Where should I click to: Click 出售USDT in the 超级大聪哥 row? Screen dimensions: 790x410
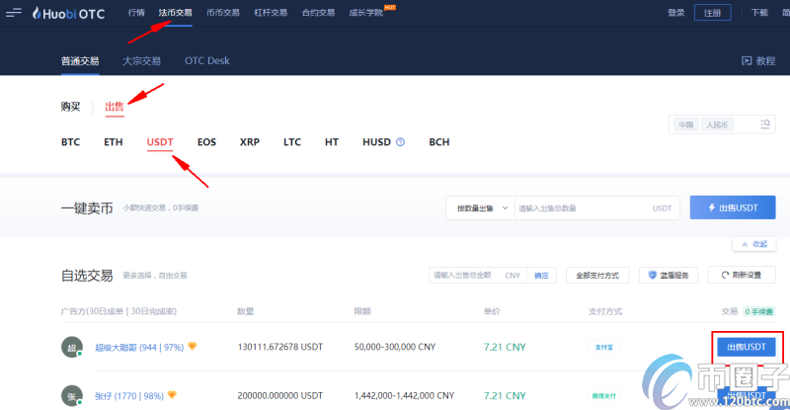pyautogui.click(x=746, y=348)
